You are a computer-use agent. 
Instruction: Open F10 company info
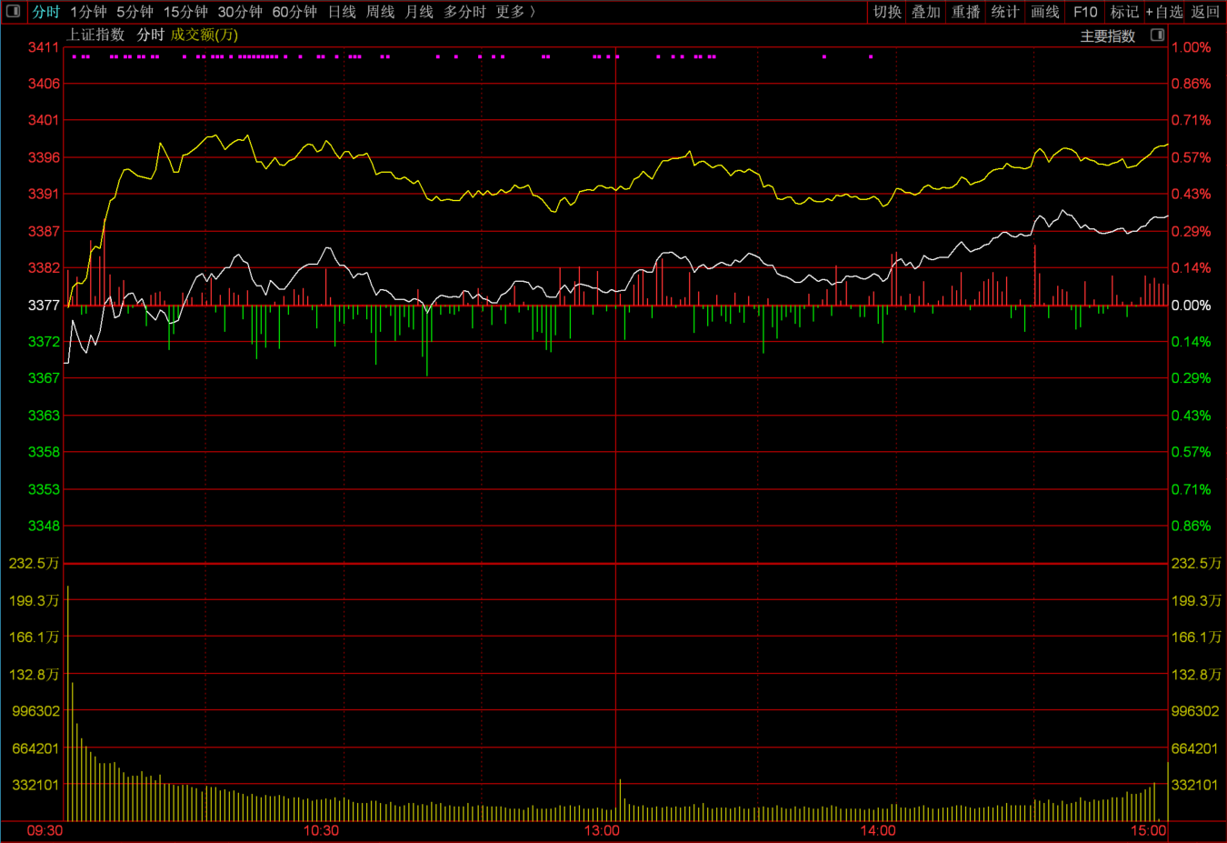click(1084, 12)
